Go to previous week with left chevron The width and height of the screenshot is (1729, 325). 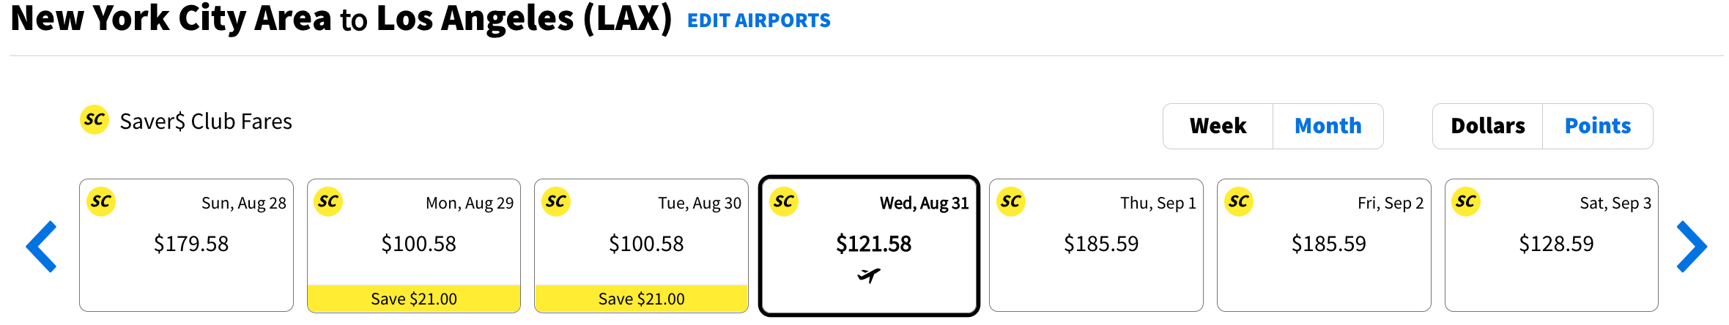coord(41,247)
